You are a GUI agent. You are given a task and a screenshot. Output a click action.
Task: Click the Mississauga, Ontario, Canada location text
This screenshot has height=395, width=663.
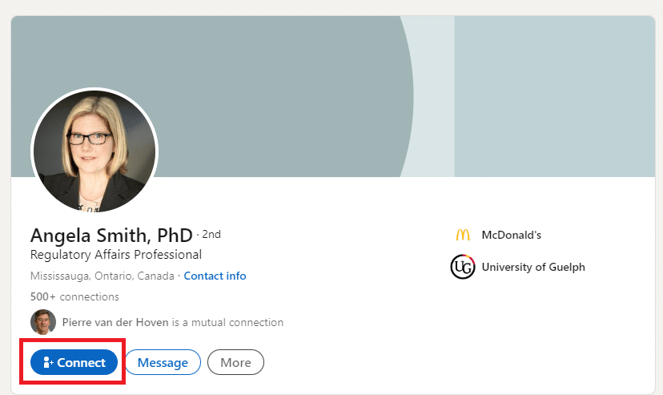(x=102, y=276)
